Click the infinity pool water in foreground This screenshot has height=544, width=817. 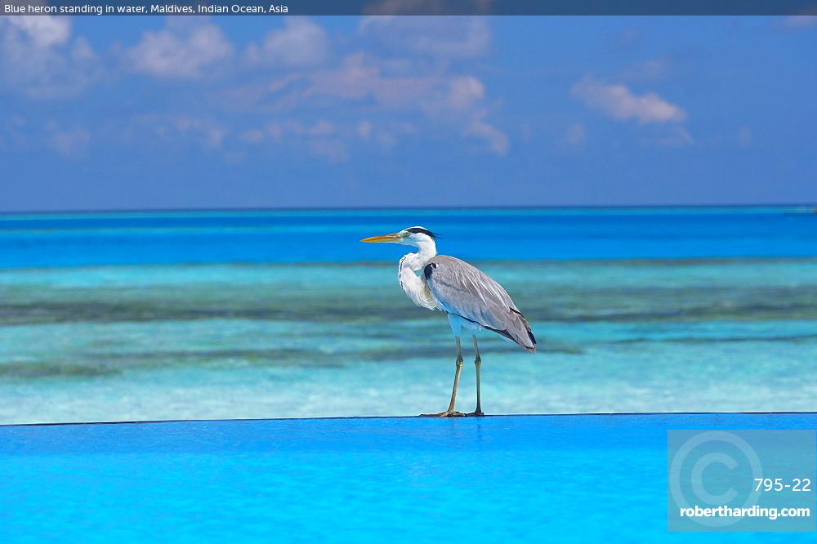327,482
